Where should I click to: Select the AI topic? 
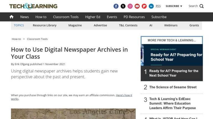click(x=151, y=25)
